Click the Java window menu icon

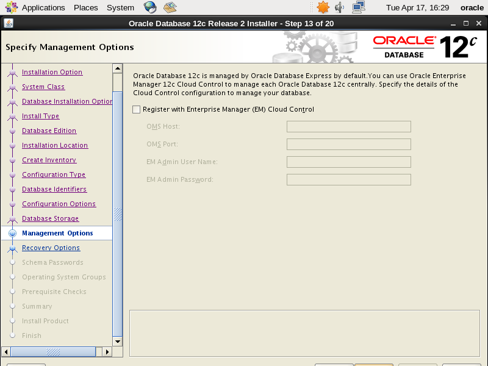pos(9,23)
